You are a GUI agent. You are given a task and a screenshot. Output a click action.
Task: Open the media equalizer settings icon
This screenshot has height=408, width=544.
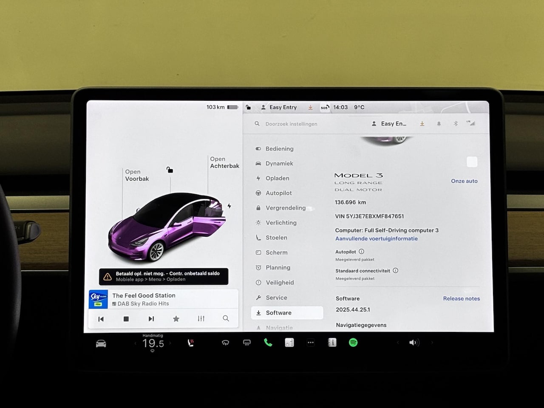click(x=201, y=319)
